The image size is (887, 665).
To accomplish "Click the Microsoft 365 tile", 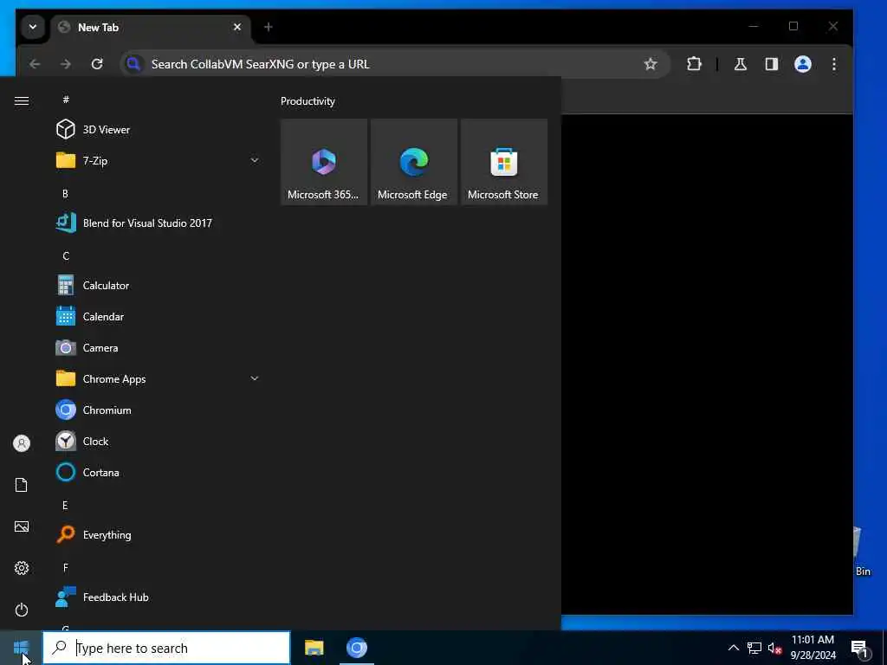I will (324, 162).
